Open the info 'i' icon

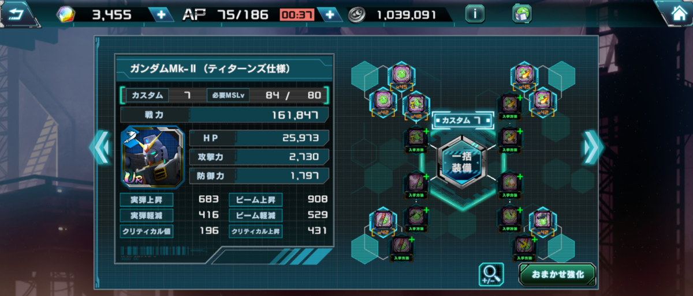click(475, 14)
